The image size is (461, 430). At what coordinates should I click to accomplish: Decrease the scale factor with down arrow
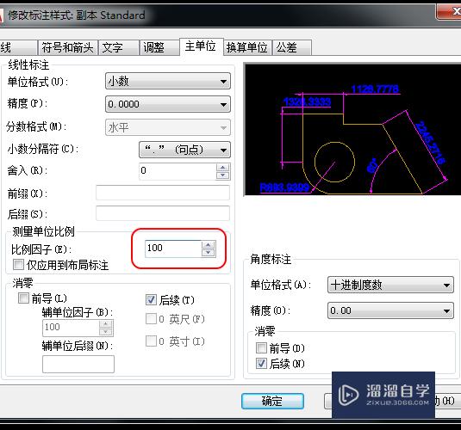(x=209, y=253)
